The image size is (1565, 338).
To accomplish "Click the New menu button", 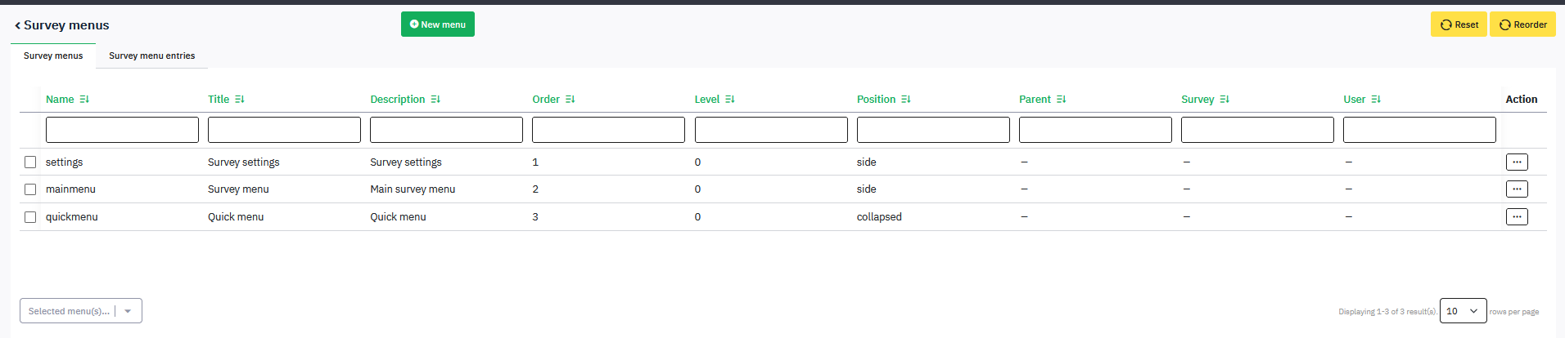I will (x=438, y=24).
